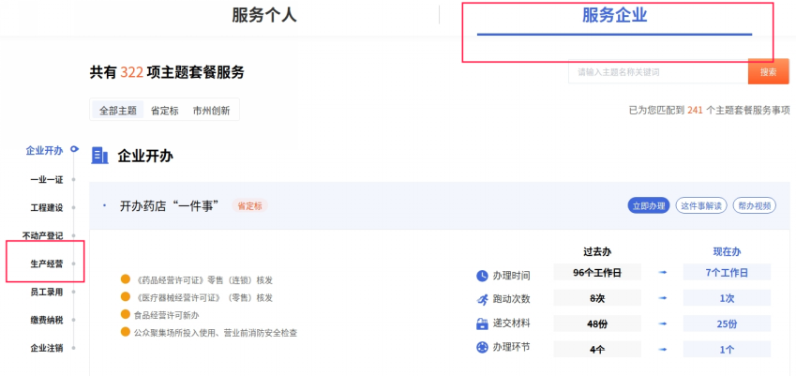
Task: Click the orange 搜索 button
Action: pyautogui.click(x=768, y=71)
